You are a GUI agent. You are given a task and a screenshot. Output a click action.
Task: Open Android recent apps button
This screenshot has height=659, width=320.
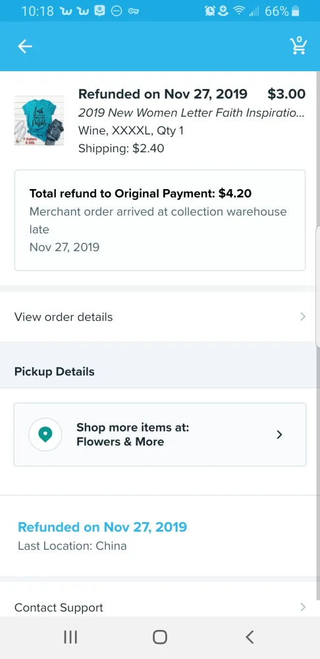pyautogui.click(x=70, y=637)
